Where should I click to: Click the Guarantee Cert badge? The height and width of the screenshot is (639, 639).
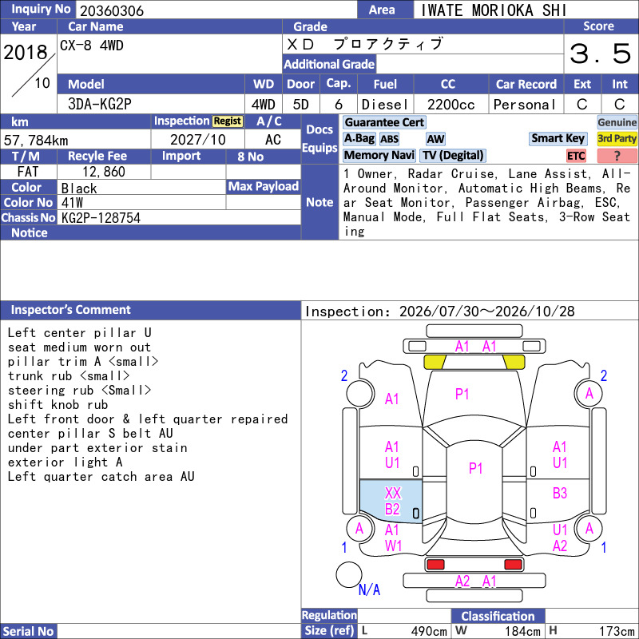(x=384, y=122)
